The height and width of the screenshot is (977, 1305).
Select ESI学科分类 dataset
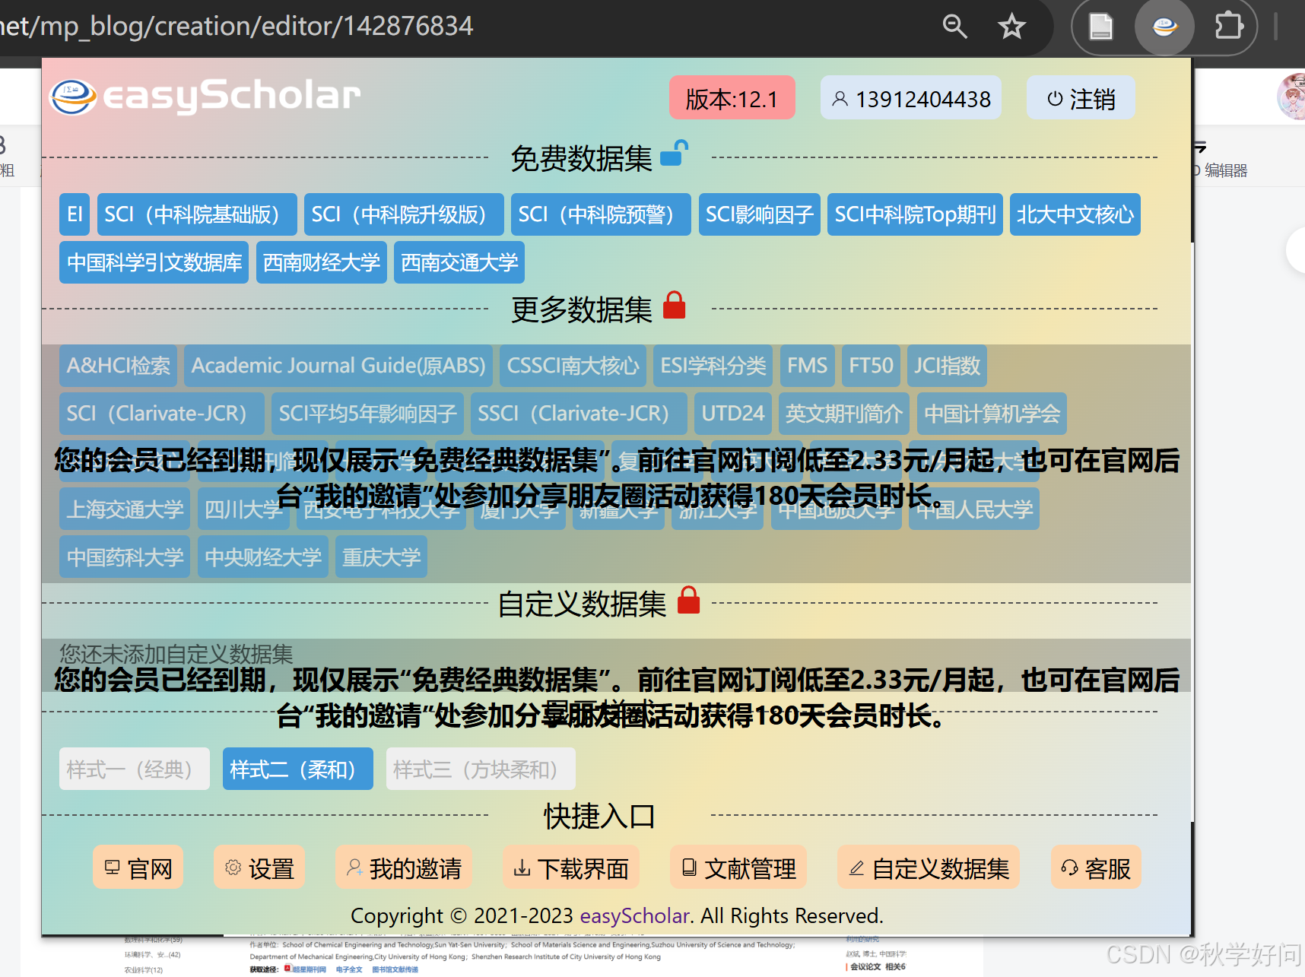pyautogui.click(x=713, y=366)
